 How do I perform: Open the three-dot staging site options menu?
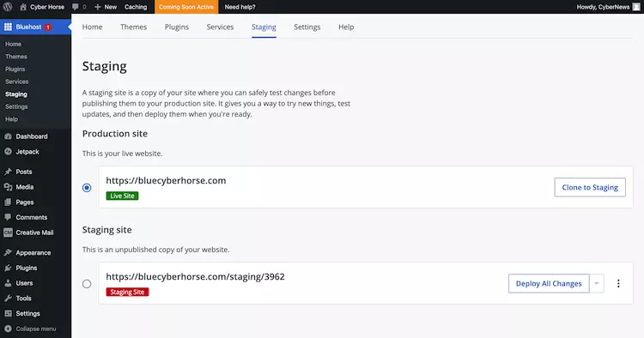[x=618, y=283]
